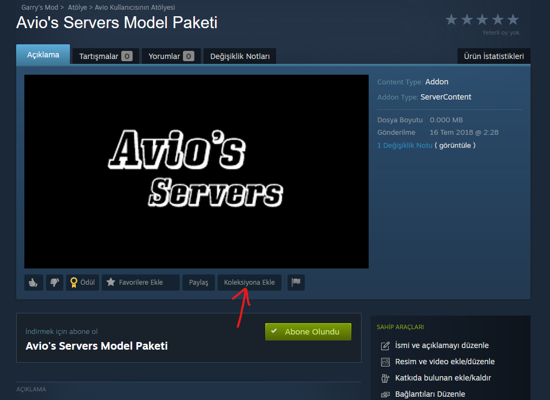550x400 pixels.
Task: Click the first rating star
Action: click(451, 19)
